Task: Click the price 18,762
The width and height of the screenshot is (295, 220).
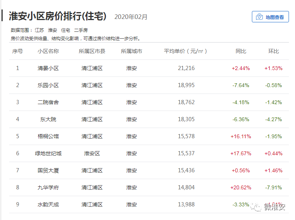Action: point(186,102)
